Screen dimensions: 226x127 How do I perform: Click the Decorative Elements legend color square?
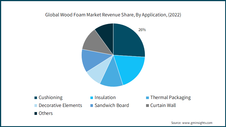36,106
